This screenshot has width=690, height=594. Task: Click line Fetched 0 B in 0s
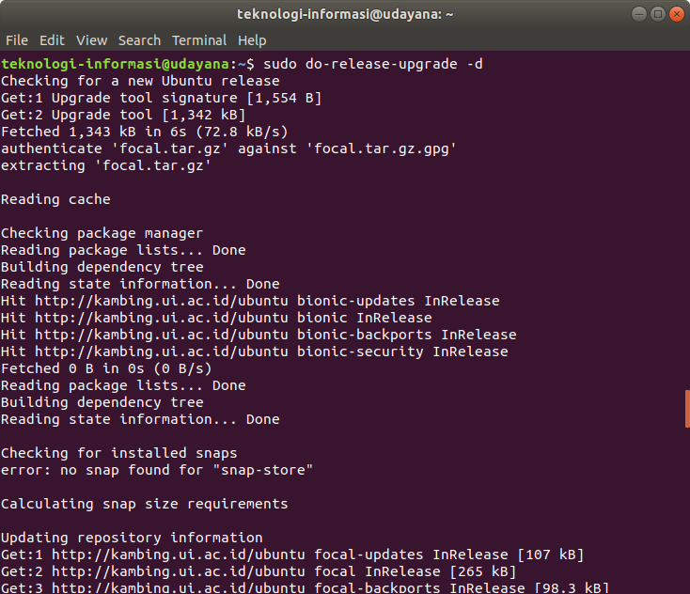pyautogui.click(x=106, y=369)
